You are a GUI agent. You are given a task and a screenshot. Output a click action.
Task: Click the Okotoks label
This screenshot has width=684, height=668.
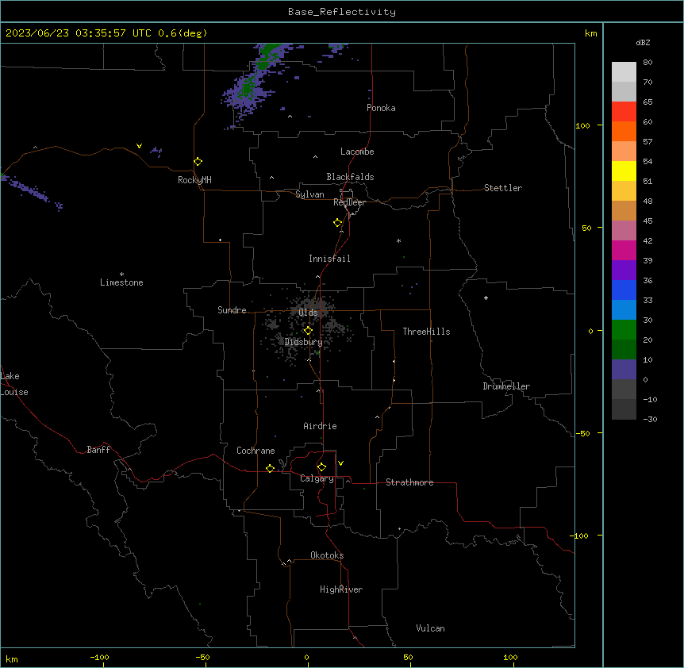327,555
